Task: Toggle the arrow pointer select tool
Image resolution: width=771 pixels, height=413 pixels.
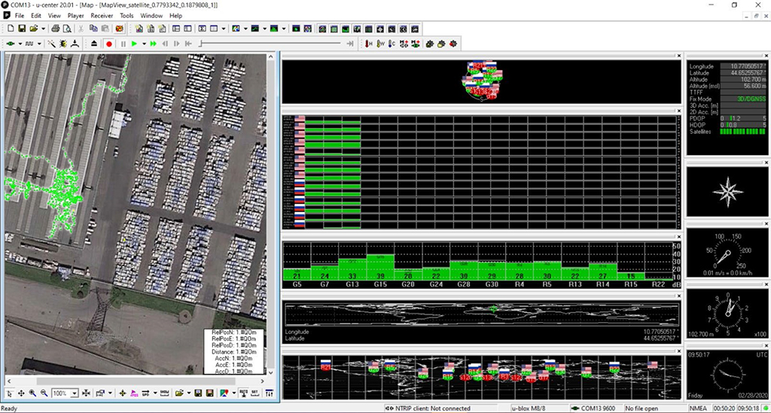Action: [x=9, y=393]
